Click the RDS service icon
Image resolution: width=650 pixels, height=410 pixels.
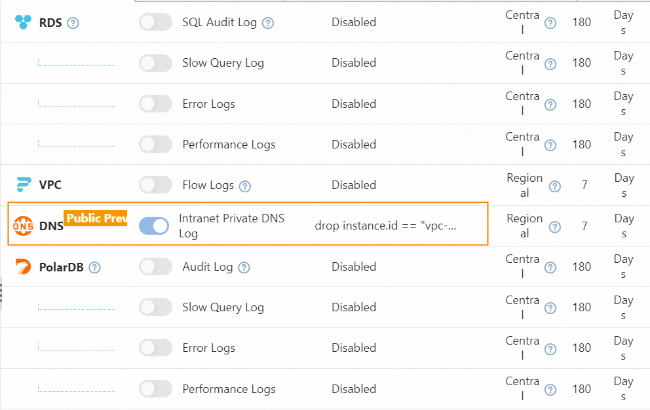(24, 22)
